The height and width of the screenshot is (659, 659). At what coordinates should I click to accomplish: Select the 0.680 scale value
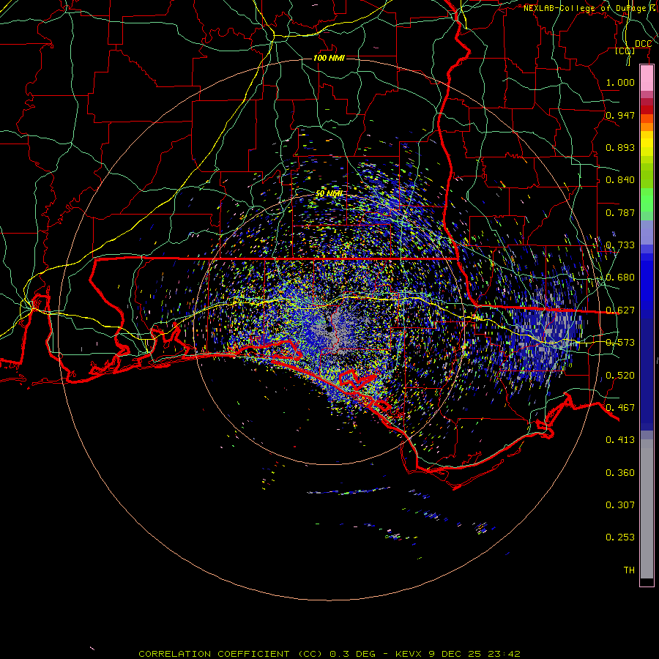[x=620, y=278]
